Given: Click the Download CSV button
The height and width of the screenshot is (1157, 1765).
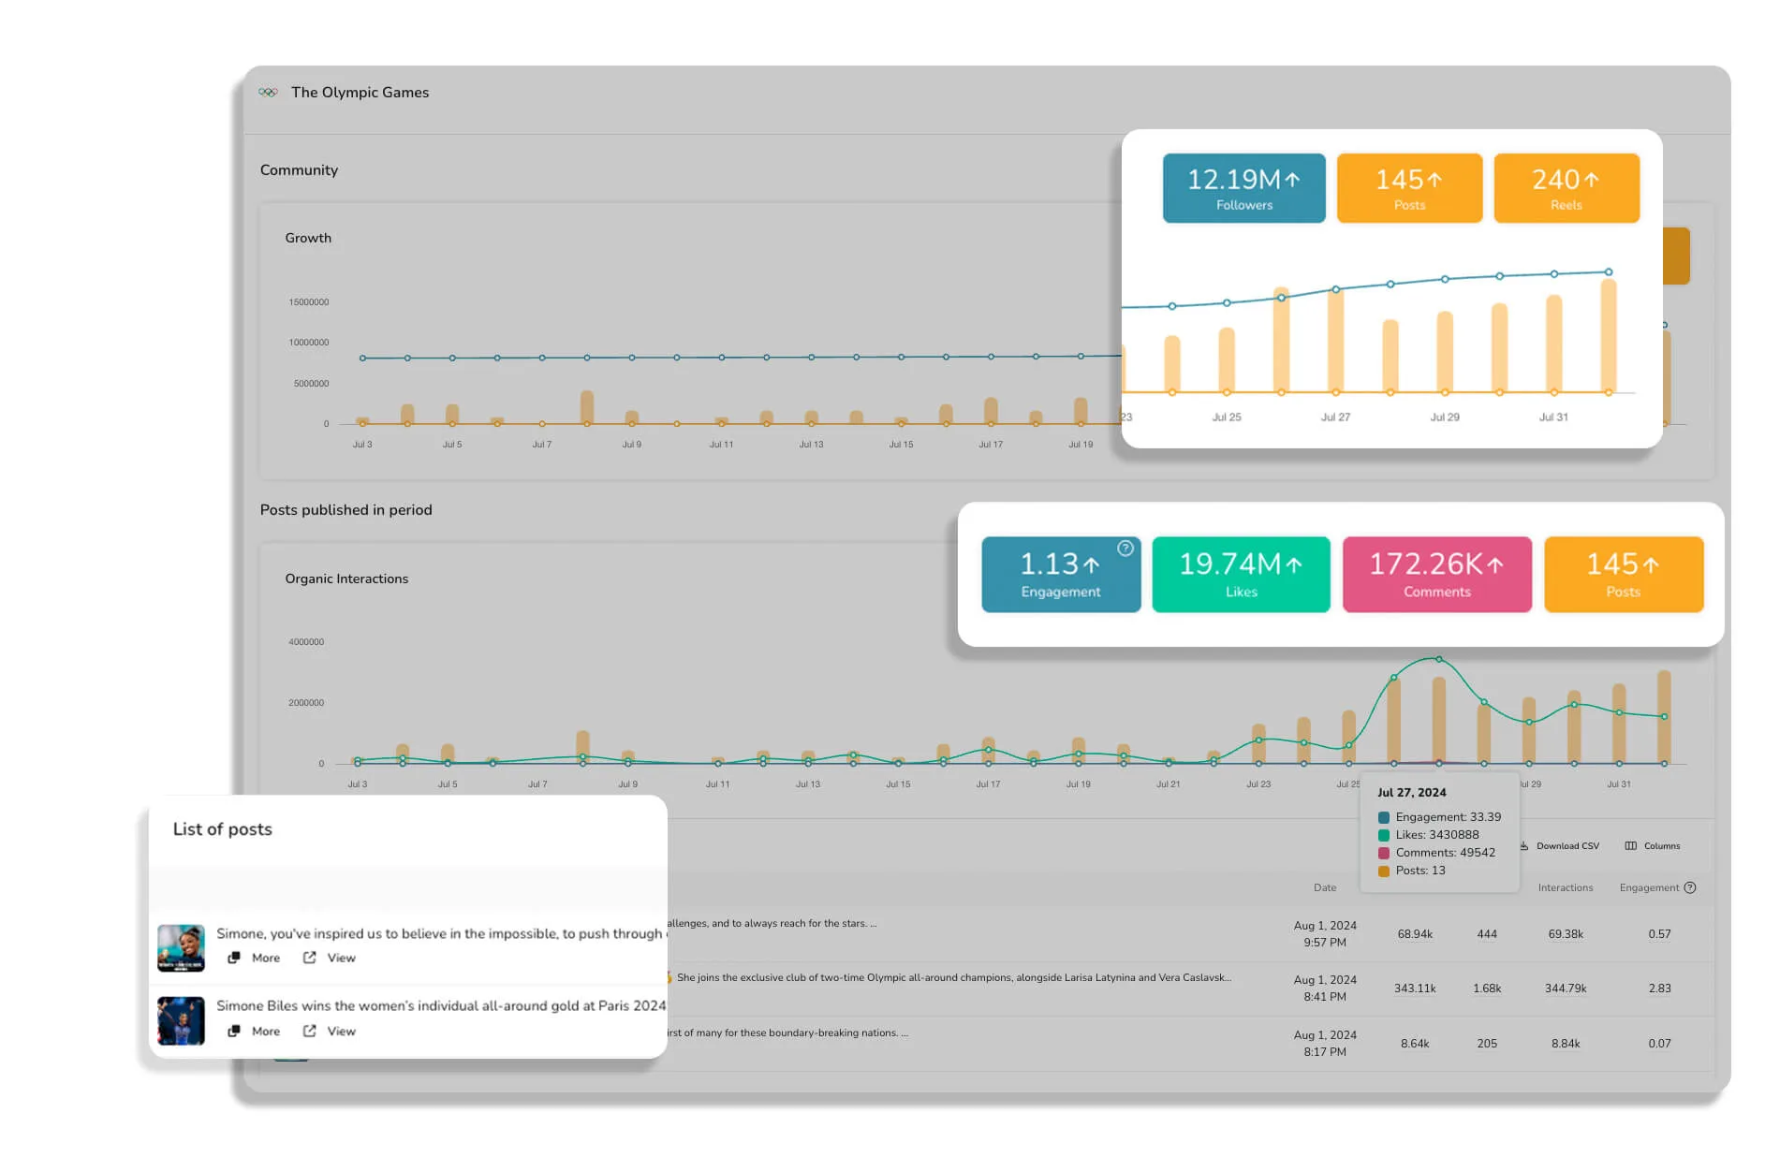Looking at the screenshot, I should [1559, 845].
